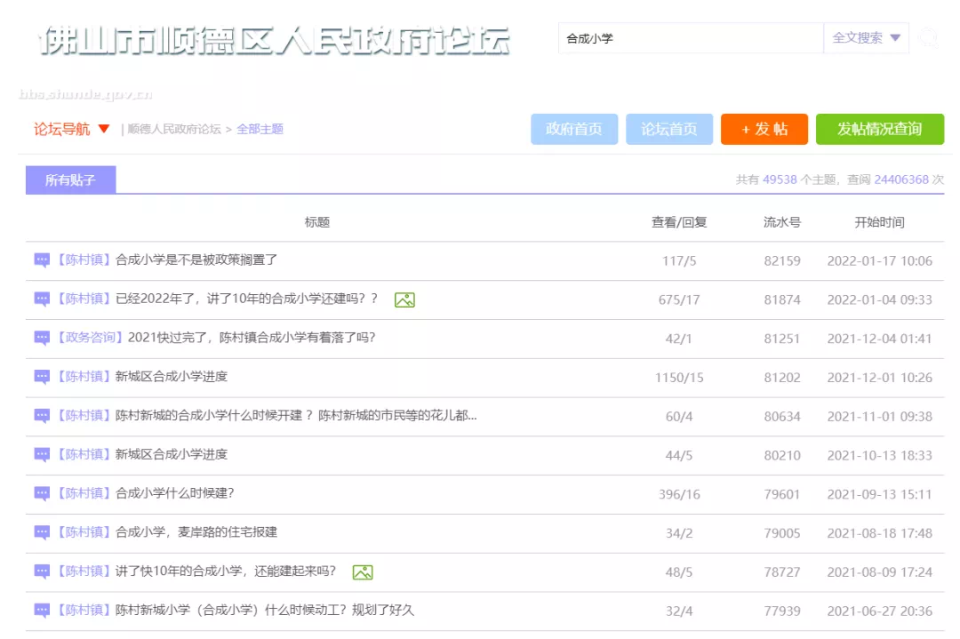Viewport: 960px width, 639px height.
Task: Click the 政府首页 button
Action: (x=573, y=129)
